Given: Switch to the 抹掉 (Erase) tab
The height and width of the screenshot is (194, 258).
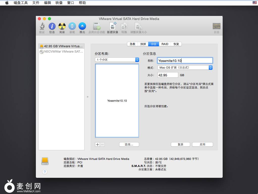Looking at the screenshot, I should click(143, 44).
